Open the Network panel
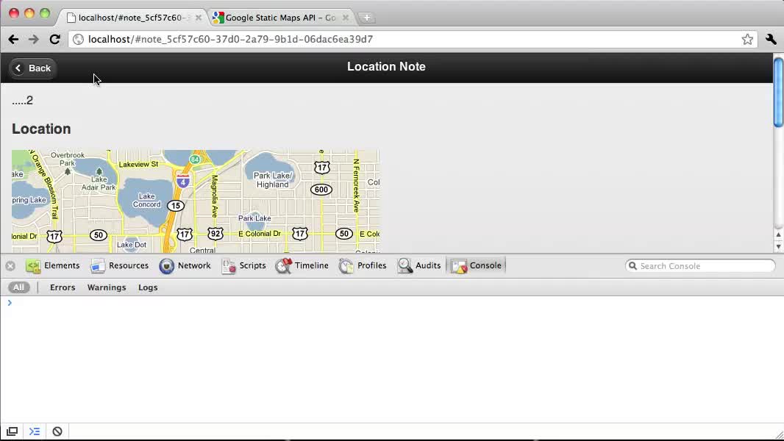 coord(193,265)
